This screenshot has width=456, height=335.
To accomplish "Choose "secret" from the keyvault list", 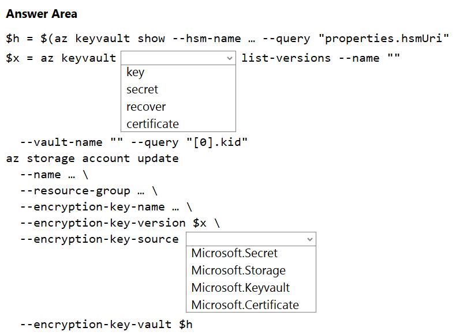I will pyautogui.click(x=142, y=89).
